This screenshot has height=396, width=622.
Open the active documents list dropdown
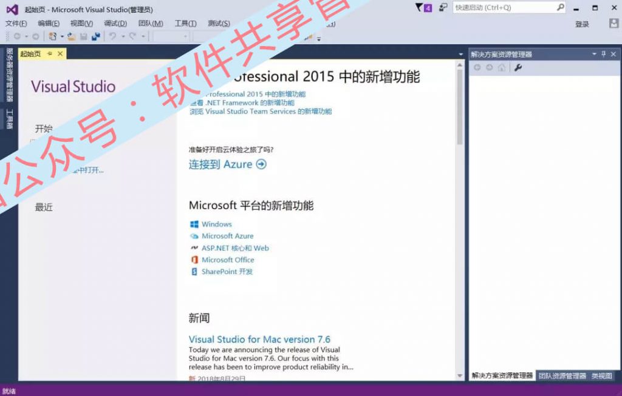point(460,54)
